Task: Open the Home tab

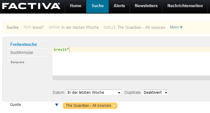Action: [x=75, y=6]
